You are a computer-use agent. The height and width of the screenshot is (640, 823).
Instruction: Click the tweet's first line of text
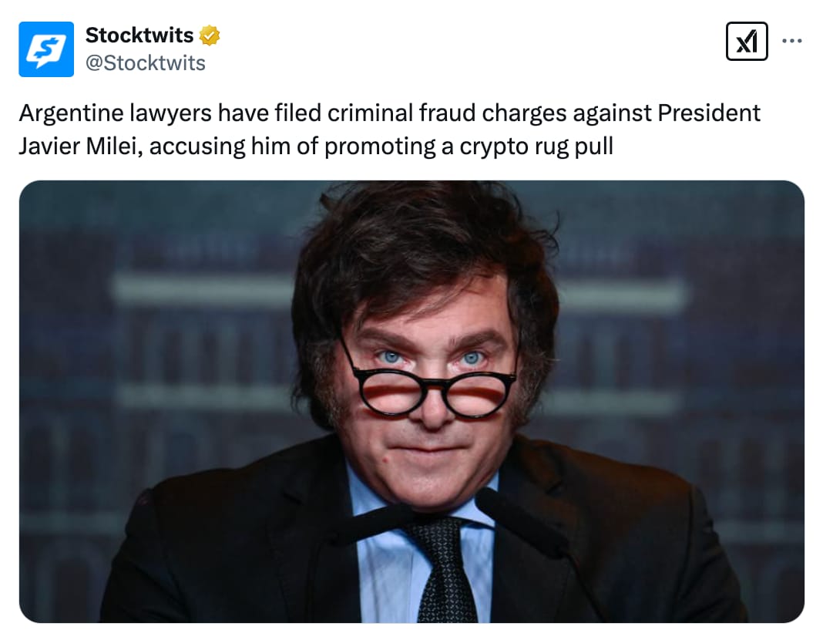pyautogui.click(x=389, y=113)
